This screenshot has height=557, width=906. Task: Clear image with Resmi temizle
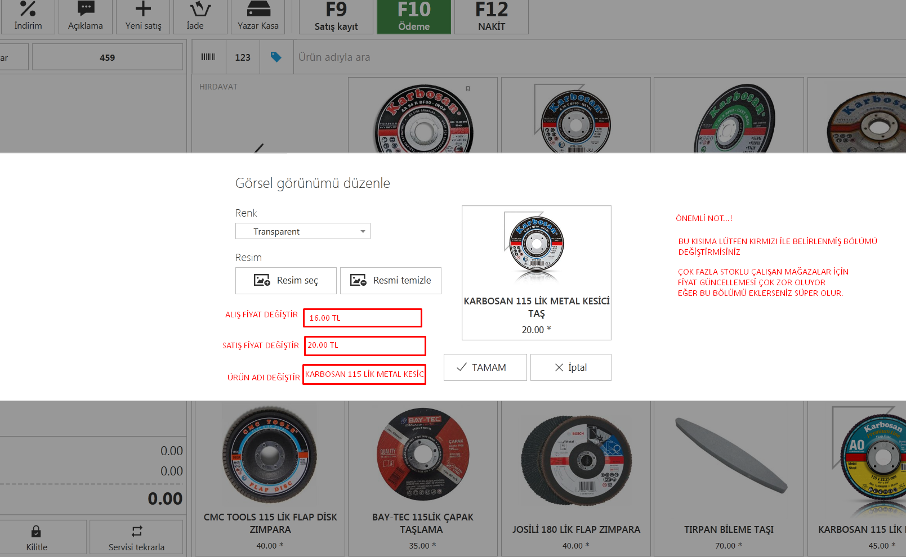coord(390,280)
